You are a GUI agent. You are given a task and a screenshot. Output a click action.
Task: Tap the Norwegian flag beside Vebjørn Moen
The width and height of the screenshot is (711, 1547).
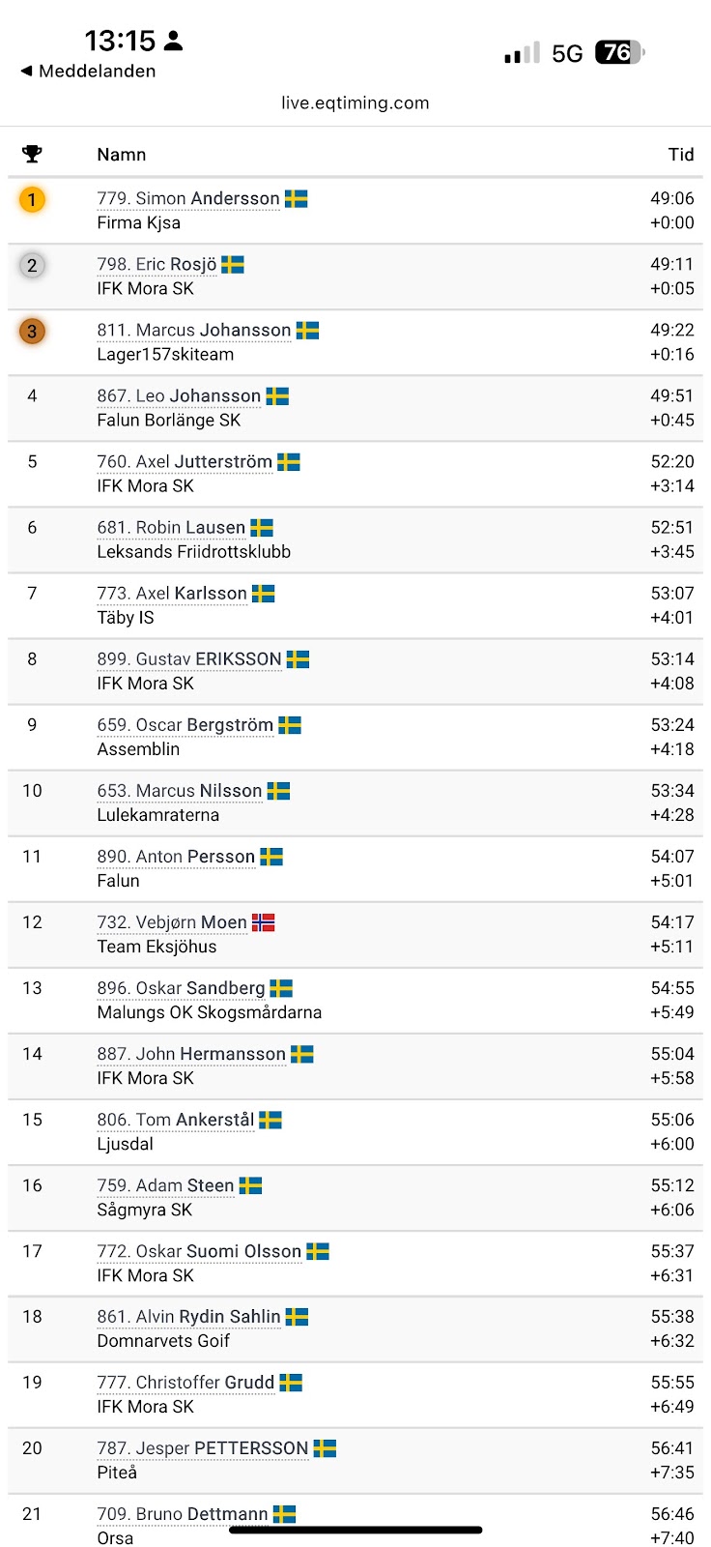264,922
